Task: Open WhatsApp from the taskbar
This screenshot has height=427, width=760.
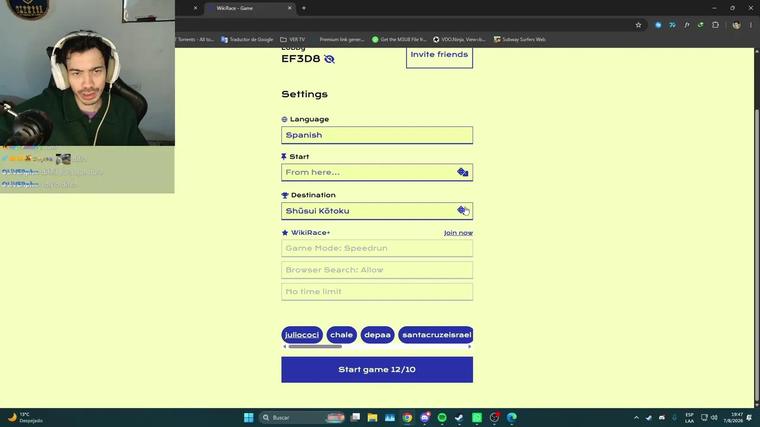Action: pyautogui.click(x=477, y=418)
